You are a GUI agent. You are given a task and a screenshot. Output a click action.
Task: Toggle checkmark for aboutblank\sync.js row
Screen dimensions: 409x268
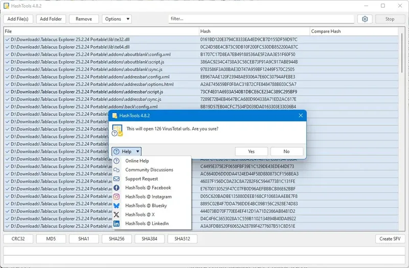point(7,70)
